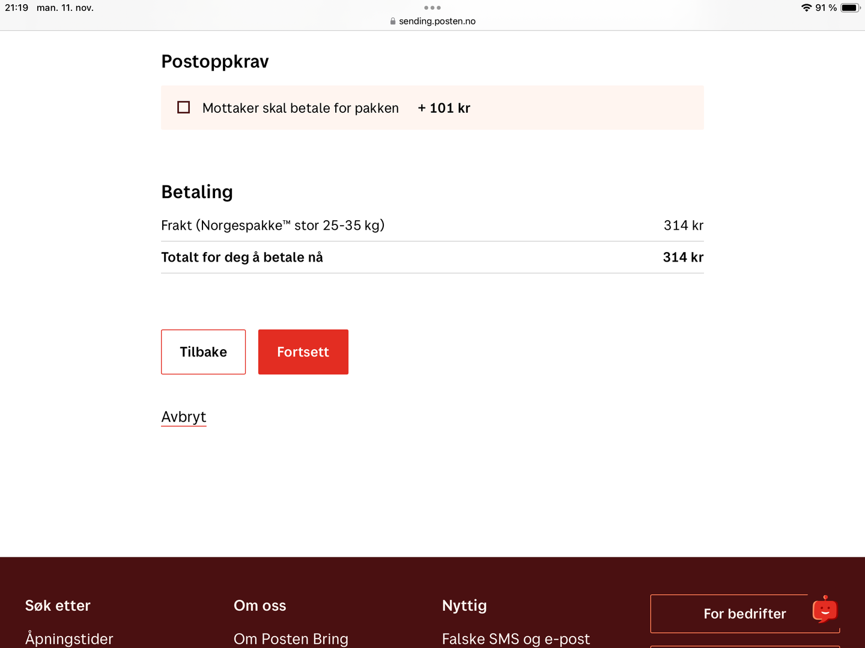The image size is (865, 648).
Task: Open 'Falske SMS og e-post' link
Action: [516, 639]
